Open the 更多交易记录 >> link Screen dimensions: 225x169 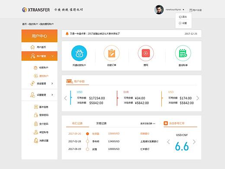point(148,123)
